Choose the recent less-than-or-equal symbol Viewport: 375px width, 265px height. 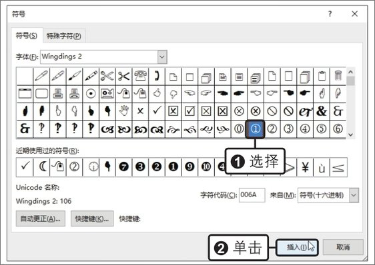pos(338,166)
